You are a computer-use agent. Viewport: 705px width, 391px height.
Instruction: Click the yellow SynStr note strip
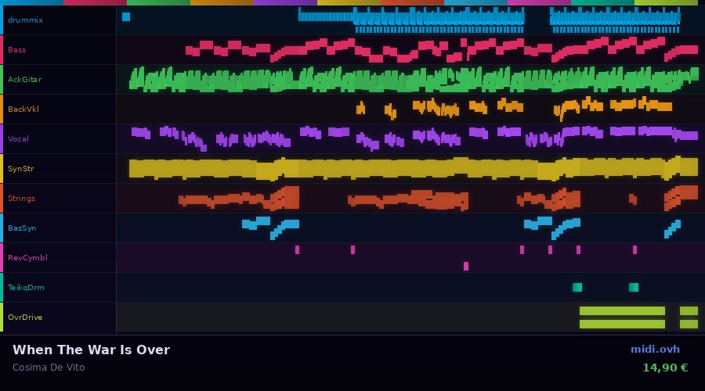(392, 168)
